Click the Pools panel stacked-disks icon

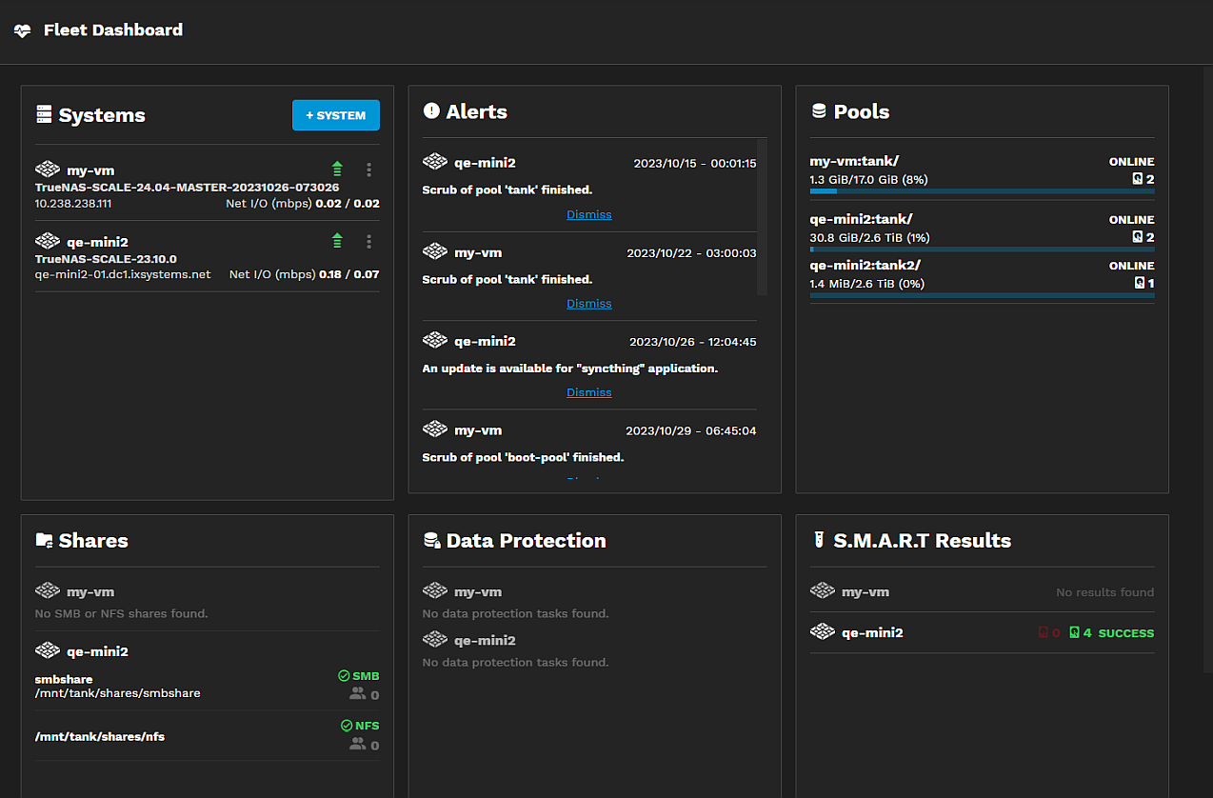(x=820, y=110)
